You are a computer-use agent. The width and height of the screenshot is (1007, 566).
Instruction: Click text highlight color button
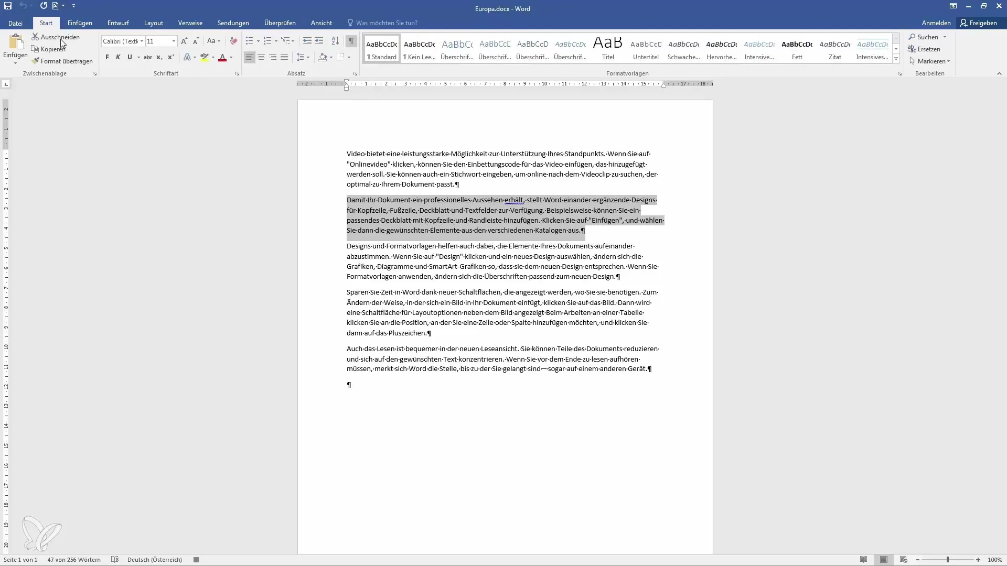coord(205,57)
